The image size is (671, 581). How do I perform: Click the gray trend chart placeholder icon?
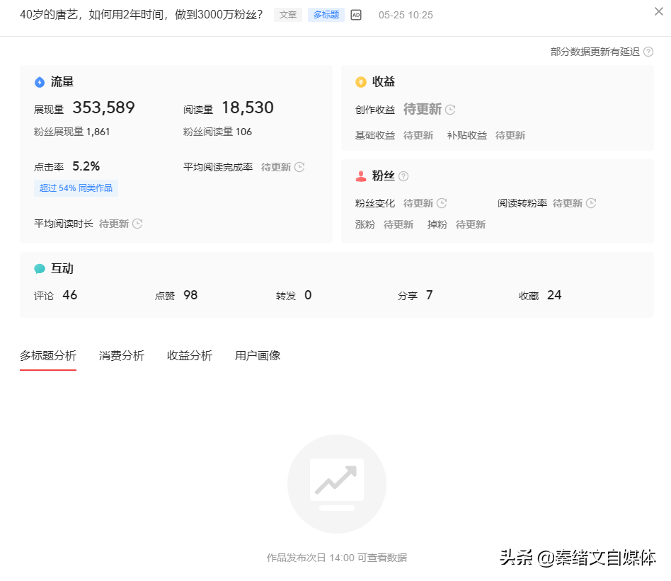point(336,483)
